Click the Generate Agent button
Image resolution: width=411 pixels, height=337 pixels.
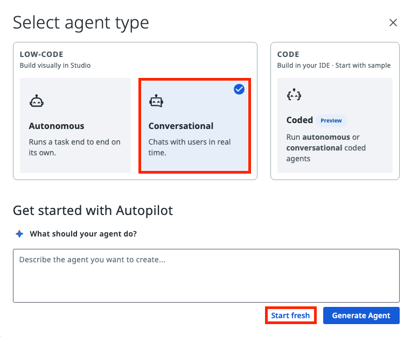(x=361, y=316)
